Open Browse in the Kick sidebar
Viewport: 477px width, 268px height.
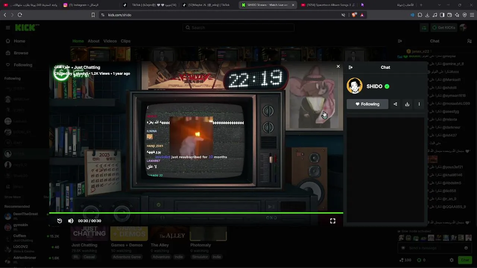pos(18,53)
